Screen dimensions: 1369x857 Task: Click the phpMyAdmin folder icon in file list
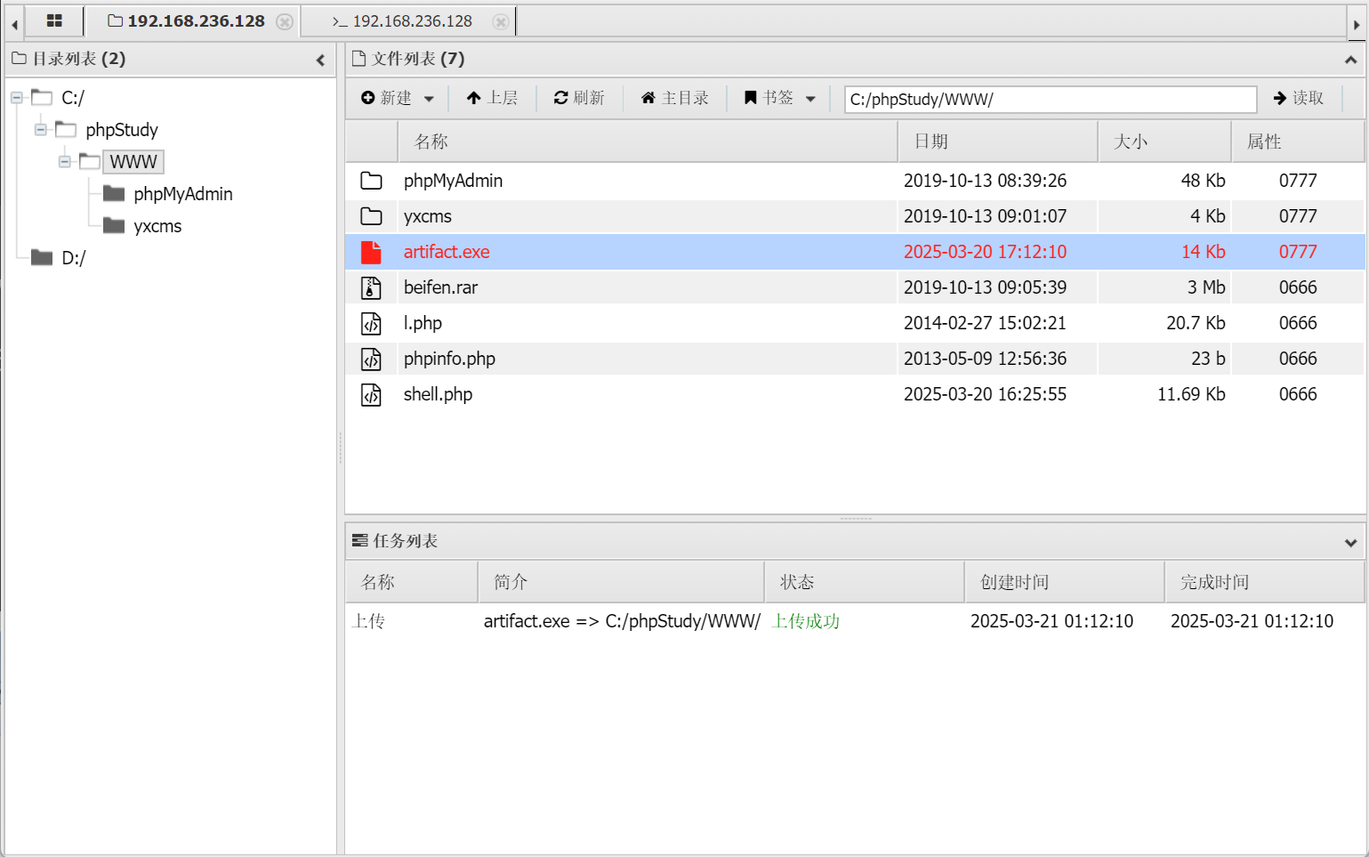[371, 181]
